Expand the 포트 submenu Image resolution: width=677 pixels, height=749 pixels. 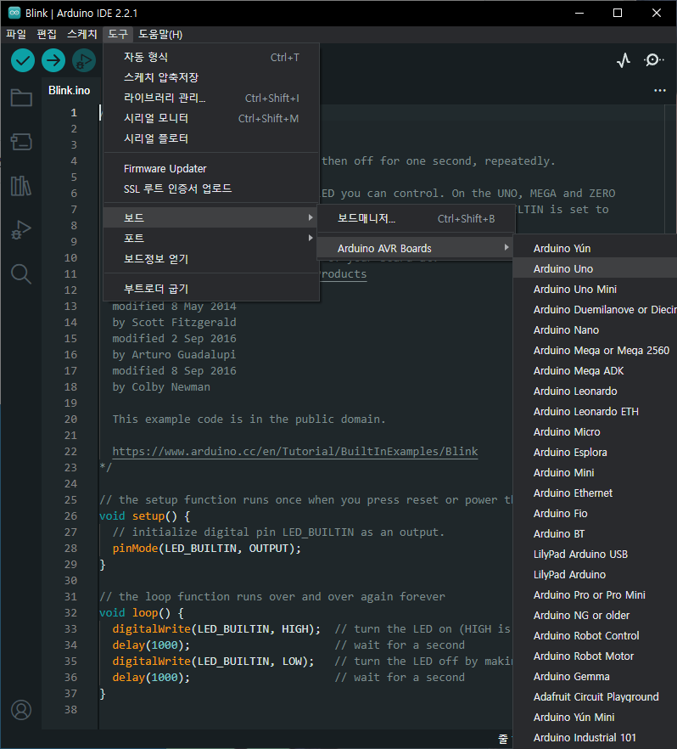point(211,239)
